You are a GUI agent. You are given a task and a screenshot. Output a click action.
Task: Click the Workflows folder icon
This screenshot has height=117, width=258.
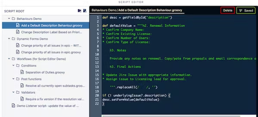[13, 59]
